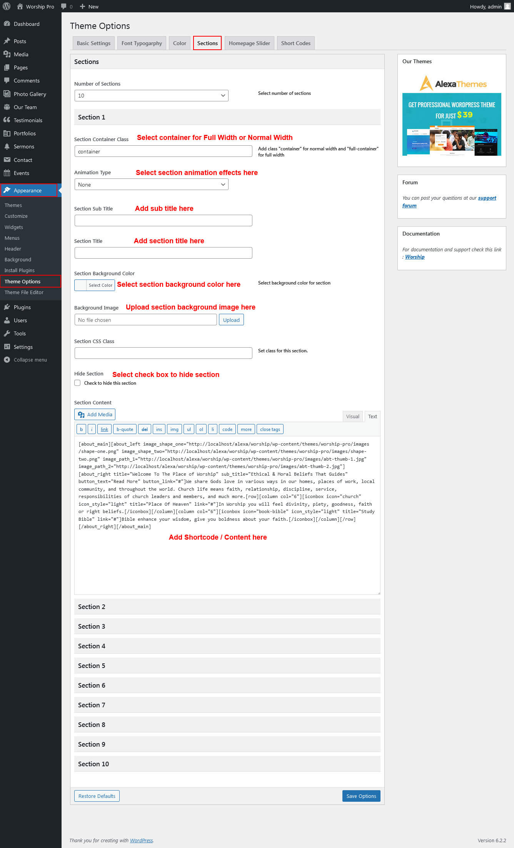The height and width of the screenshot is (848, 514).
Task: Open the Events calendar icon
Action: point(7,173)
